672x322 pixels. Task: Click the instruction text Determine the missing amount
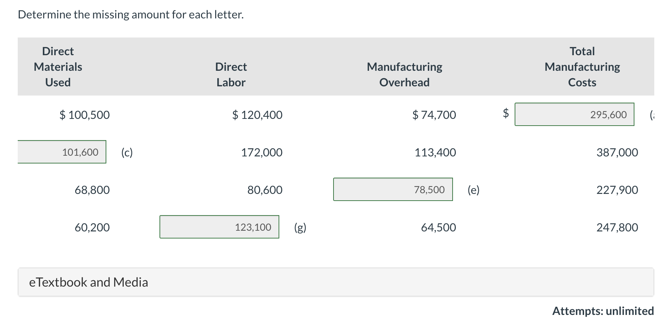(130, 14)
